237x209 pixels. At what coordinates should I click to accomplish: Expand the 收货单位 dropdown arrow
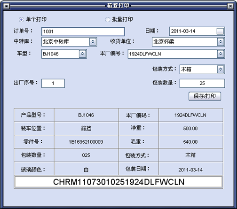click(x=221, y=42)
